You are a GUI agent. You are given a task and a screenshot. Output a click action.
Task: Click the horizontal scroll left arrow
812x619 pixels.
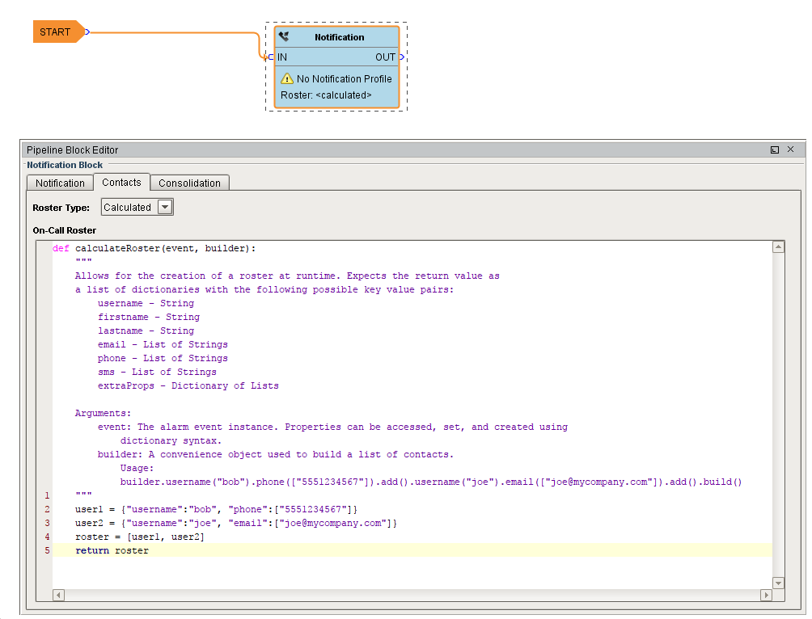coord(58,596)
